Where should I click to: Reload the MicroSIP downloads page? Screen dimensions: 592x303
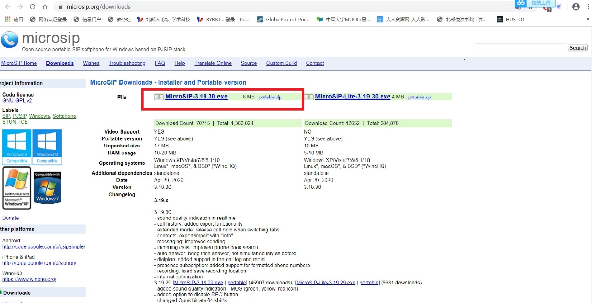(32, 7)
